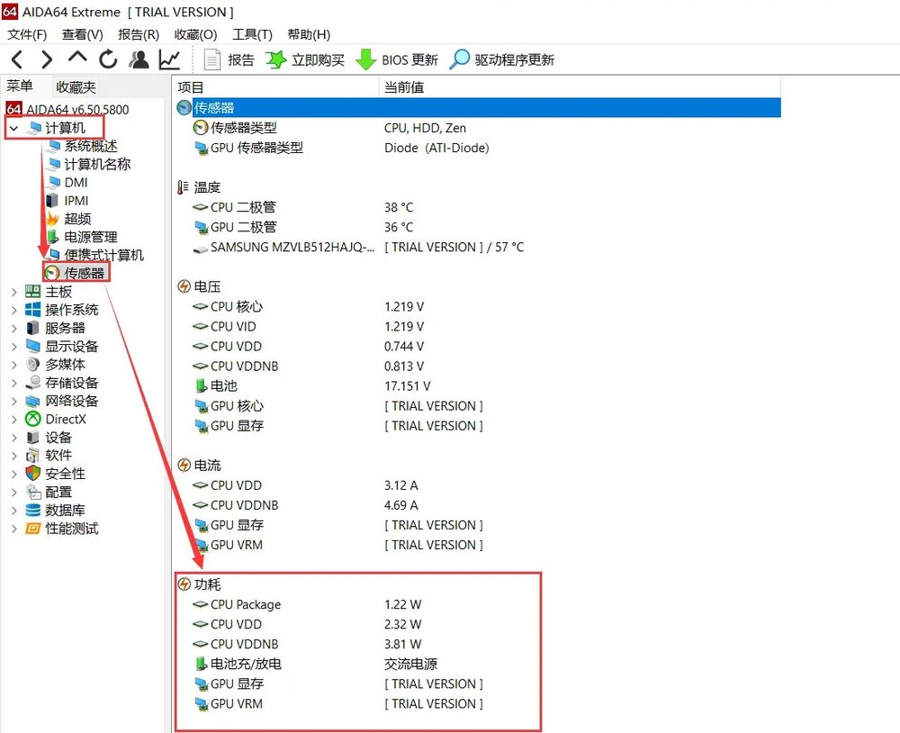This screenshot has width=900, height=733.
Task: Click the 性能测试 benchmark icon
Action: click(x=32, y=528)
